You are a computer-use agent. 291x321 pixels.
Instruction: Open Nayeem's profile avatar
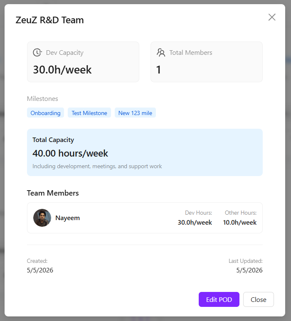[42, 218]
